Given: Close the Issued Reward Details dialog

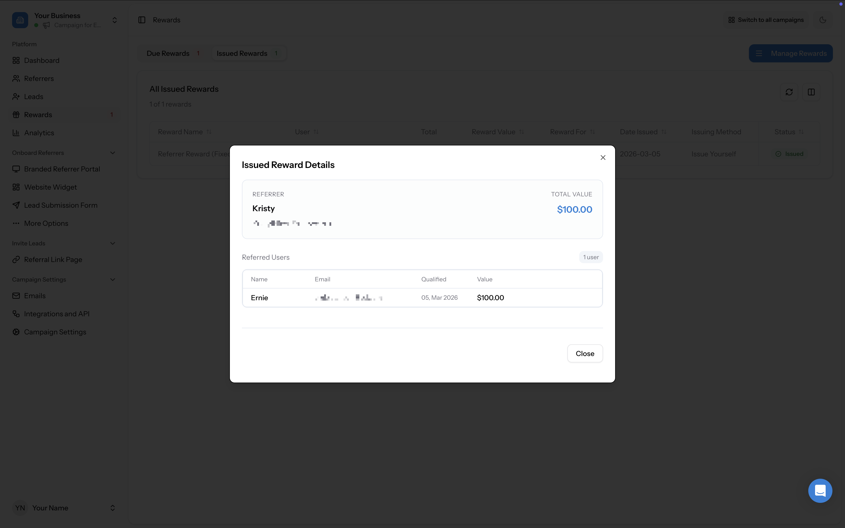Looking at the screenshot, I should click(603, 157).
